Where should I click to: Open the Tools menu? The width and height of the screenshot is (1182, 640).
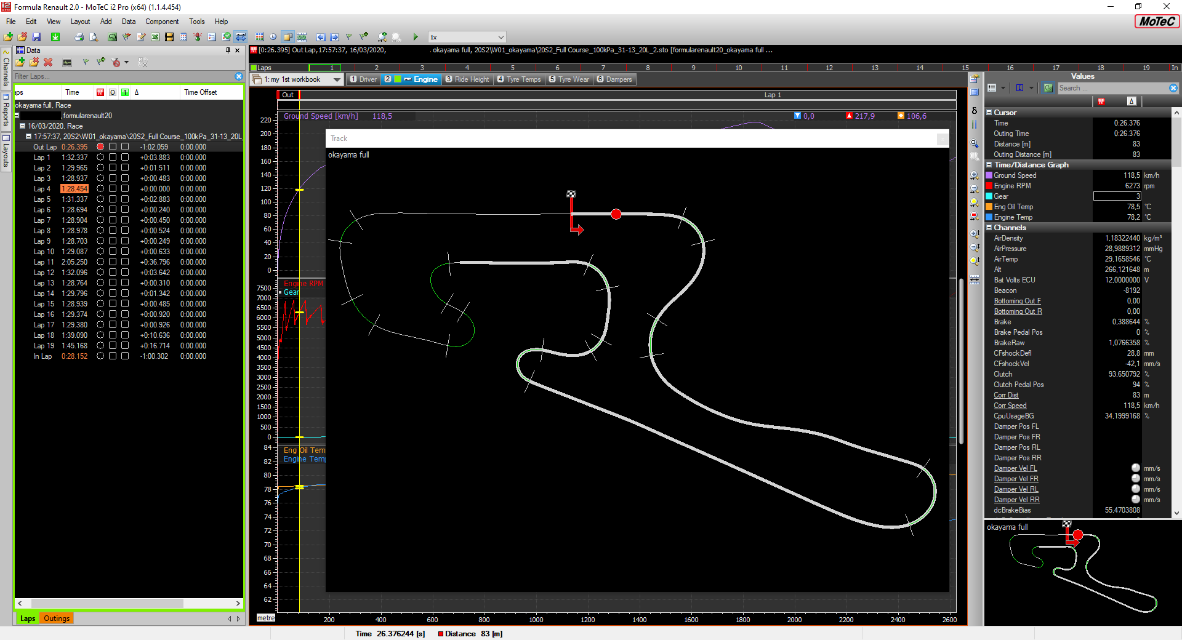point(196,22)
